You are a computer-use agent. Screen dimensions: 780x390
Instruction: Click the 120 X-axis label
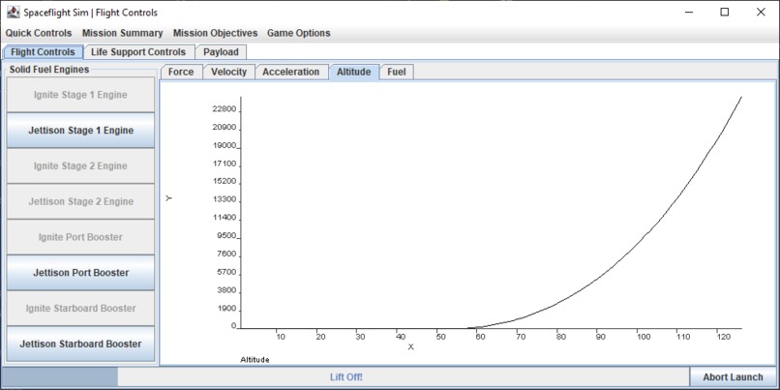click(x=724, y=338)
